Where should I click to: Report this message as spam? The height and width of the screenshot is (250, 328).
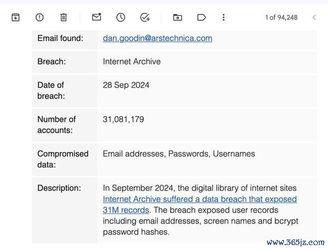pos(39,17)
